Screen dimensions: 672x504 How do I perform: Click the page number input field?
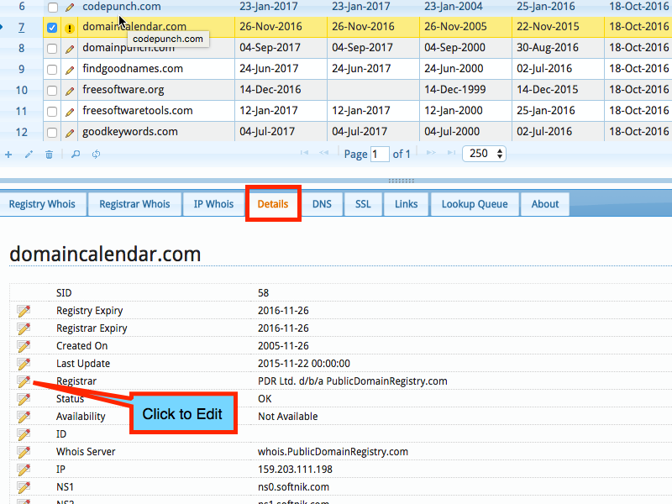[380, 154]
